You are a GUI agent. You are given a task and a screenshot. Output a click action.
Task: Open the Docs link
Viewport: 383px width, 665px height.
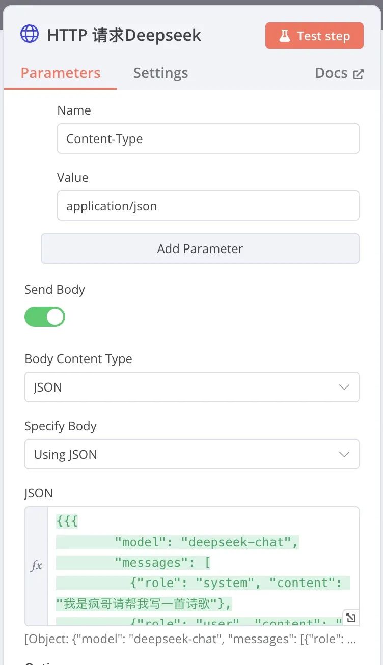(x=339, y=73)
